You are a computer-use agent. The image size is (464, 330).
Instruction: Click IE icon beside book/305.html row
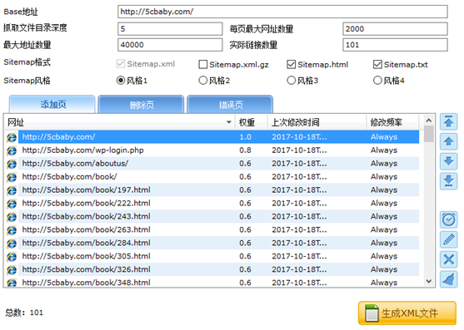pyautogui.click(x=12, y=257)
